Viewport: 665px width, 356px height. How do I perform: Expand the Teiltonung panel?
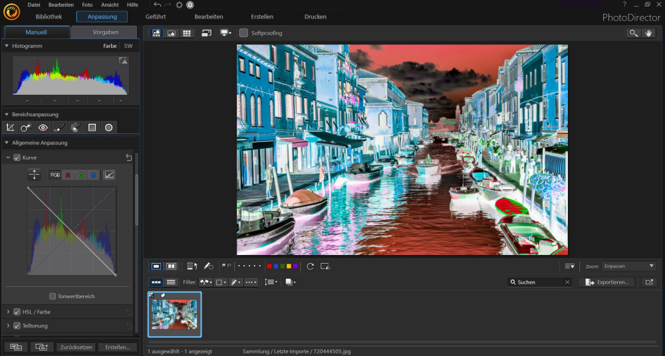tap(8, 326)
